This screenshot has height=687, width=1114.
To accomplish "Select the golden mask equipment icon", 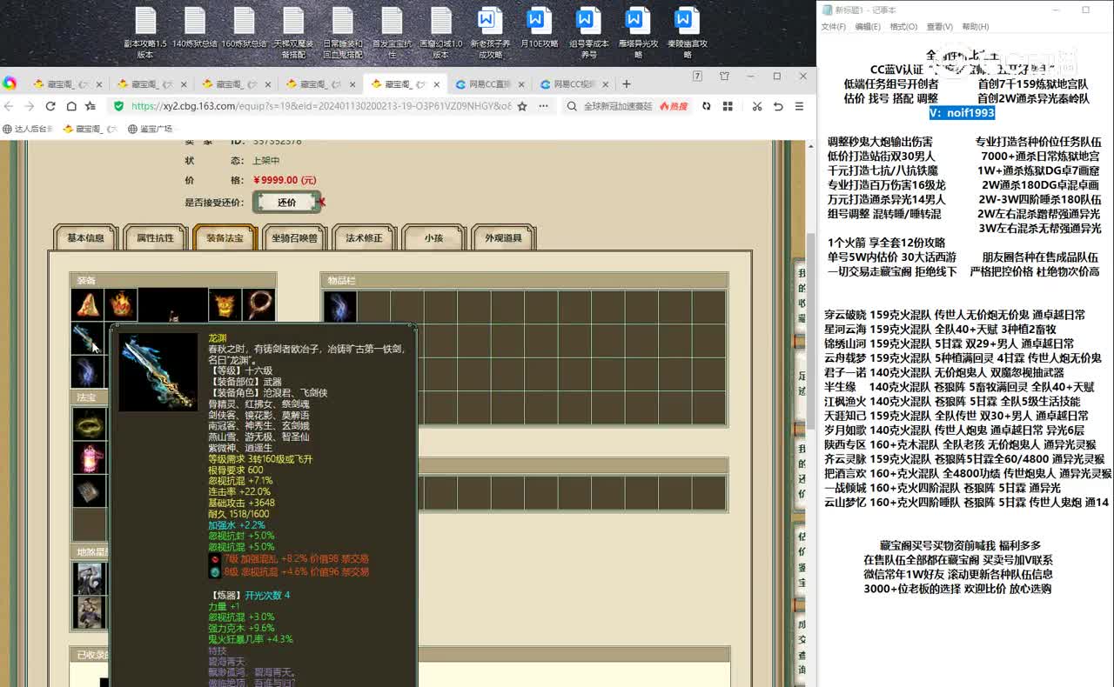I will pyautogui.click(x=225, y=304).
